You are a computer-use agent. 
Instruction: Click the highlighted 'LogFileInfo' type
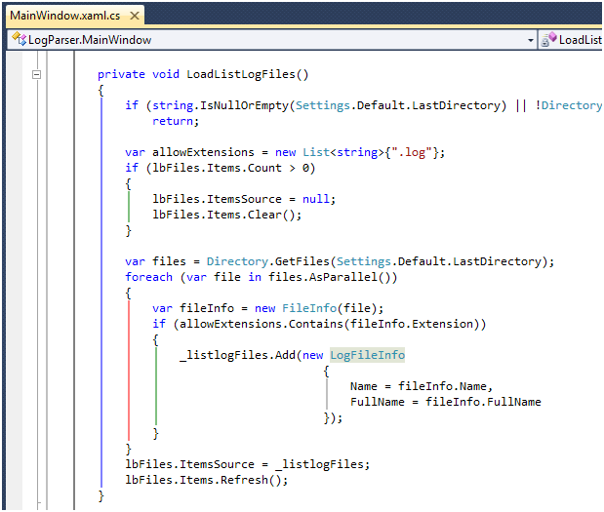(368, 355)
